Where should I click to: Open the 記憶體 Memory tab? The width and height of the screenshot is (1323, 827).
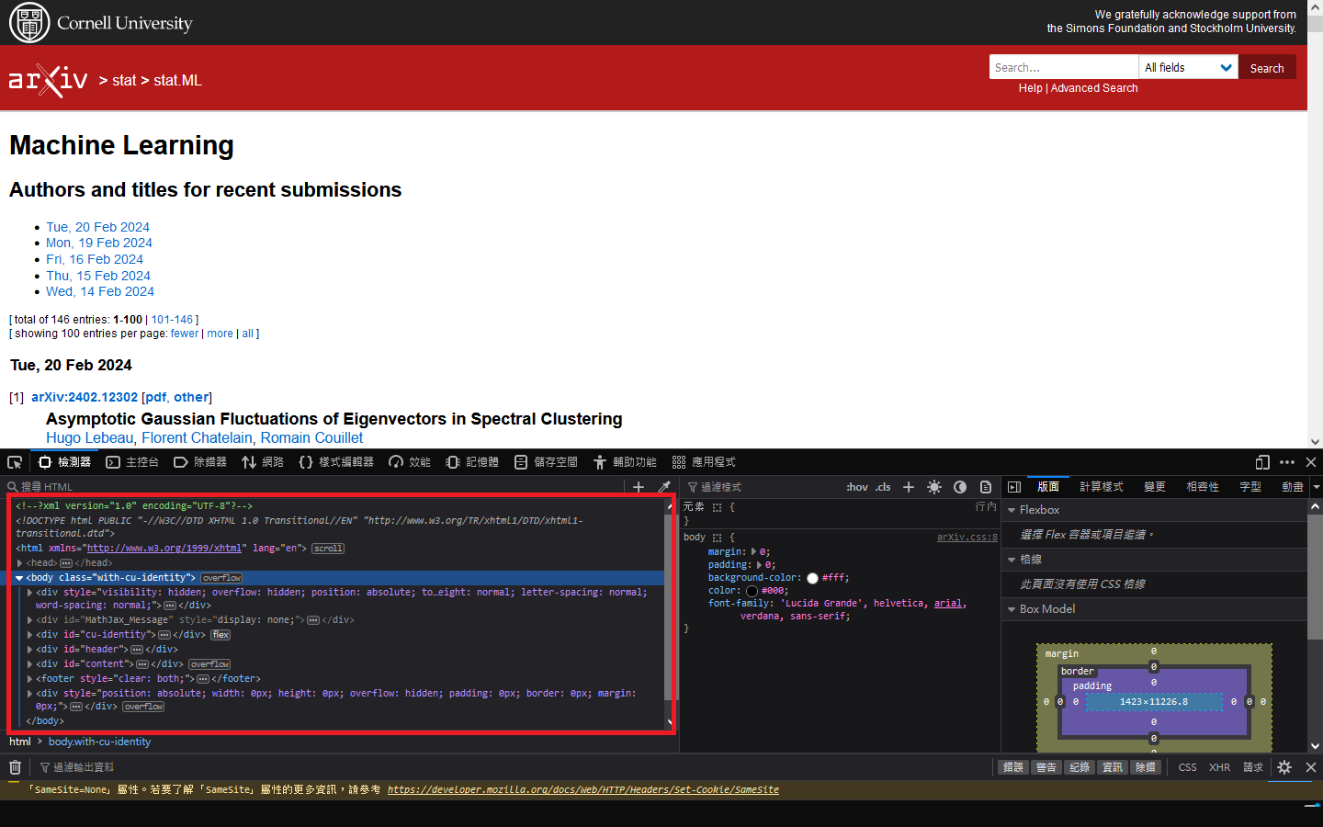[472, 462]
